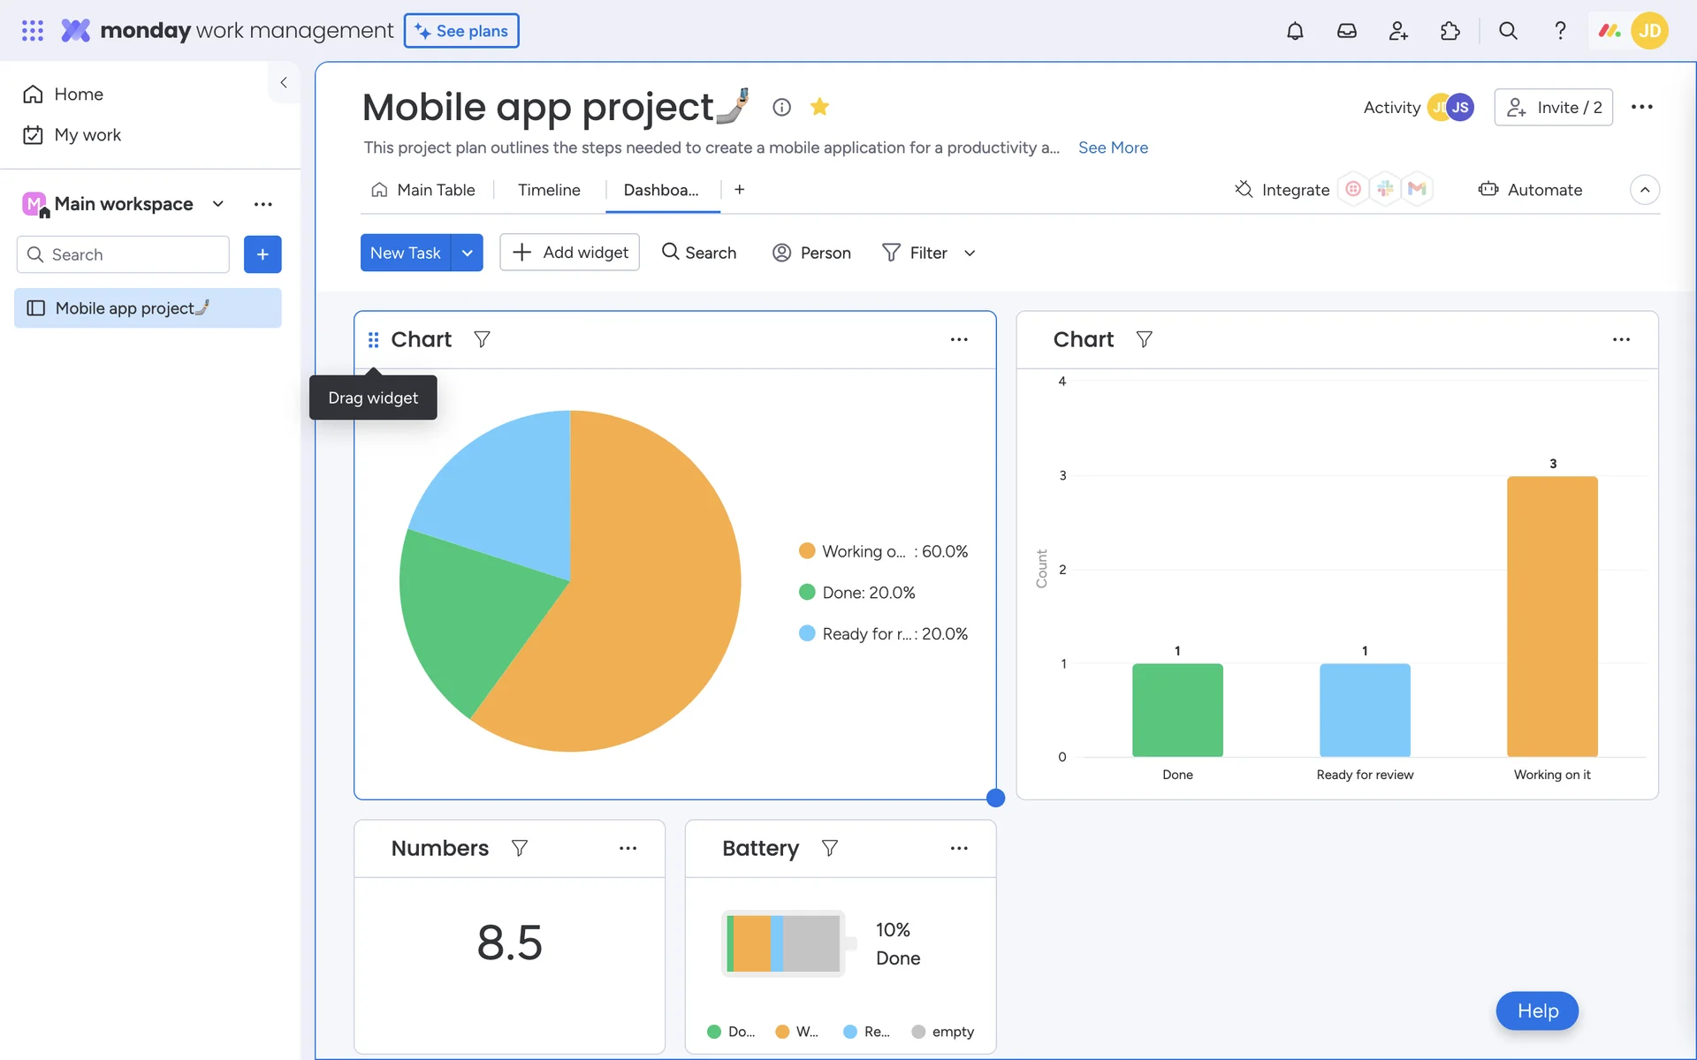Open the apps marketplace puzzle icon
Viewport: 1697px width, 1060px height.
coord(1450,31)
